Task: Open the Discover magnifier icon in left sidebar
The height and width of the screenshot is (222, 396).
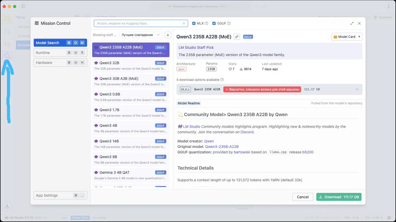Action: (7, 56)
